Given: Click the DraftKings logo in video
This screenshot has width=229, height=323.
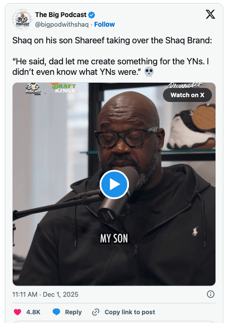Looking at the screenshot, I should [x=64, y=88].
